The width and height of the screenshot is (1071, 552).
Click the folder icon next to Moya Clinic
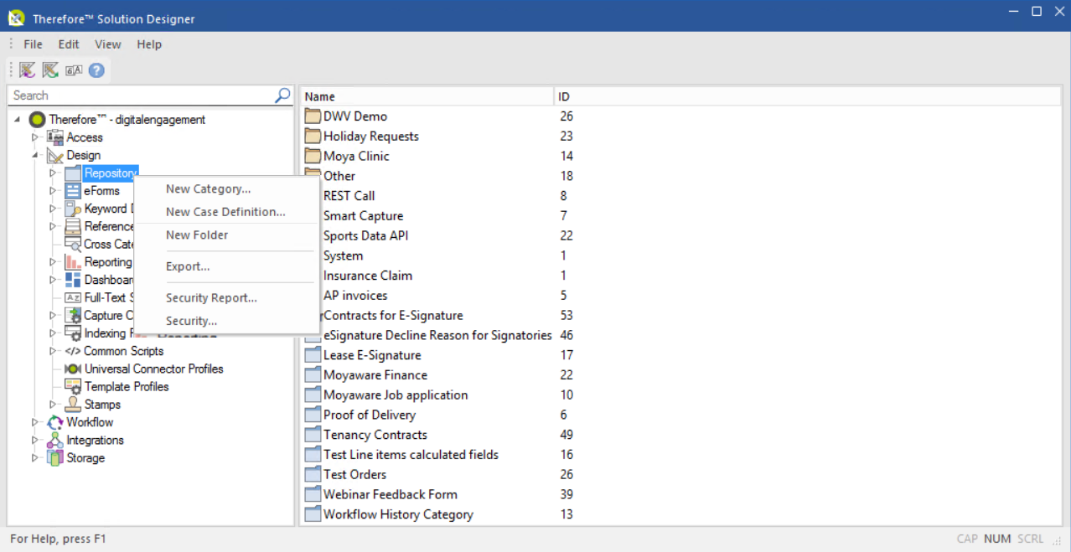tap(313, 156)
